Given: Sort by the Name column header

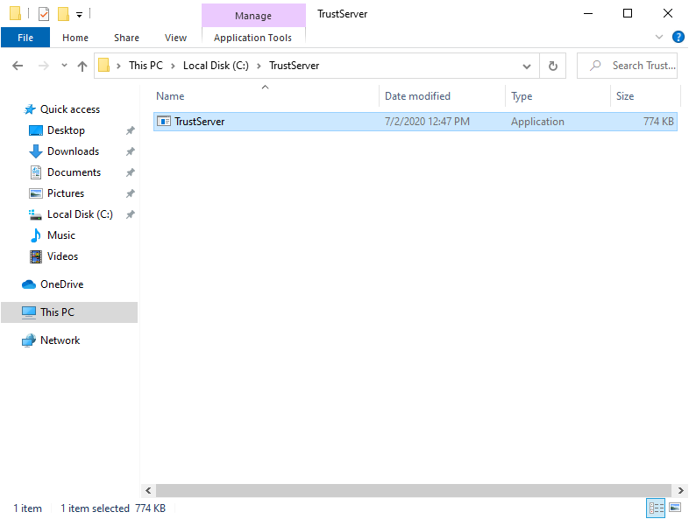Looking at the screenshot, I should point(265,96).
